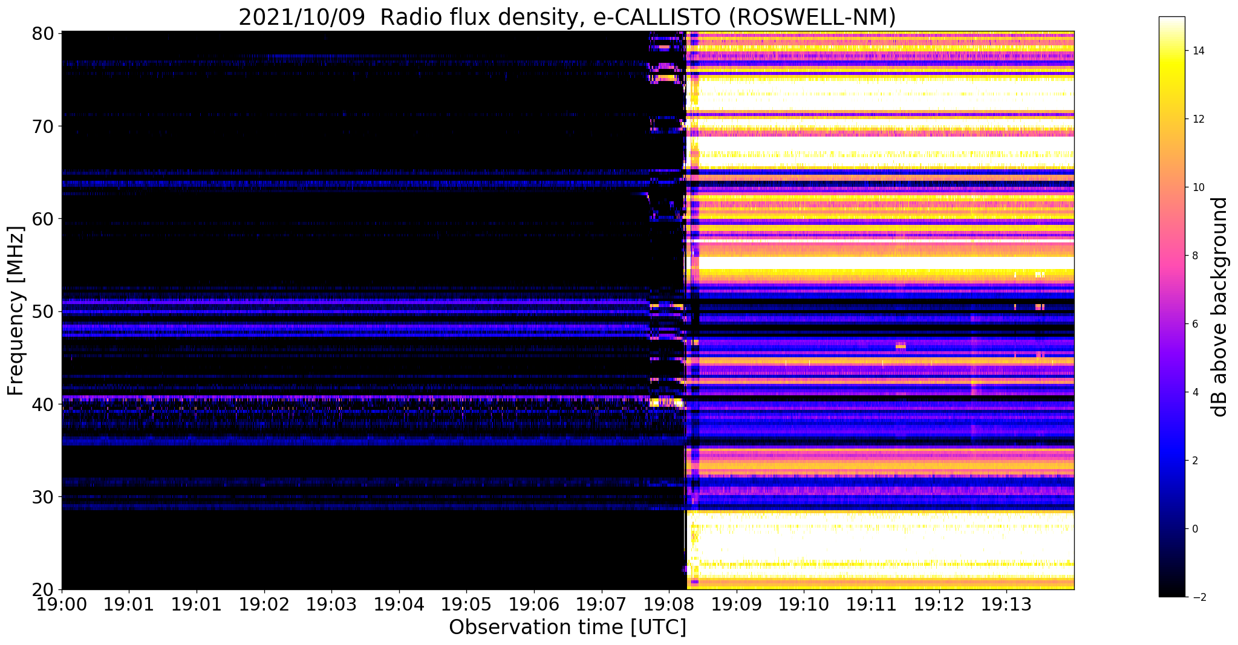
Task: Click the 19:09 time tick label
Action: (x=737, y=604)
